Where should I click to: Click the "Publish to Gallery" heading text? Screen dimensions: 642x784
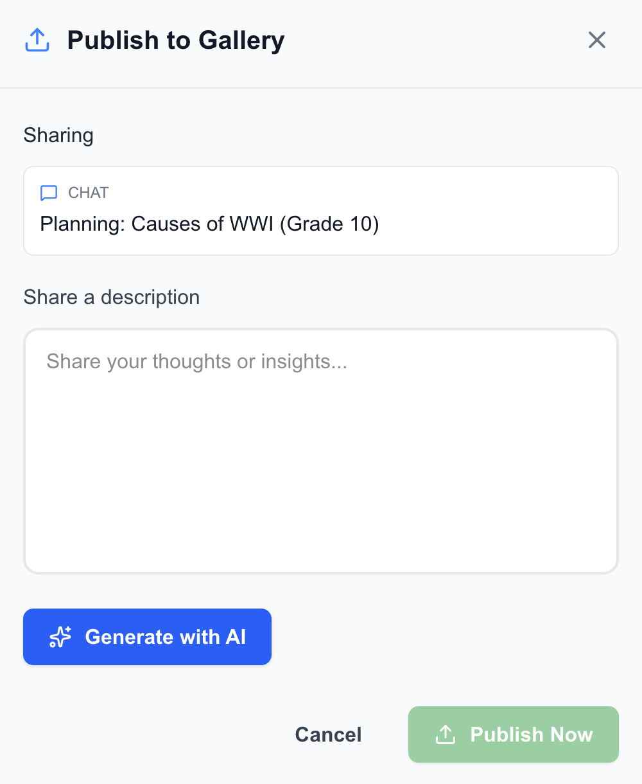tap(176, 40)
